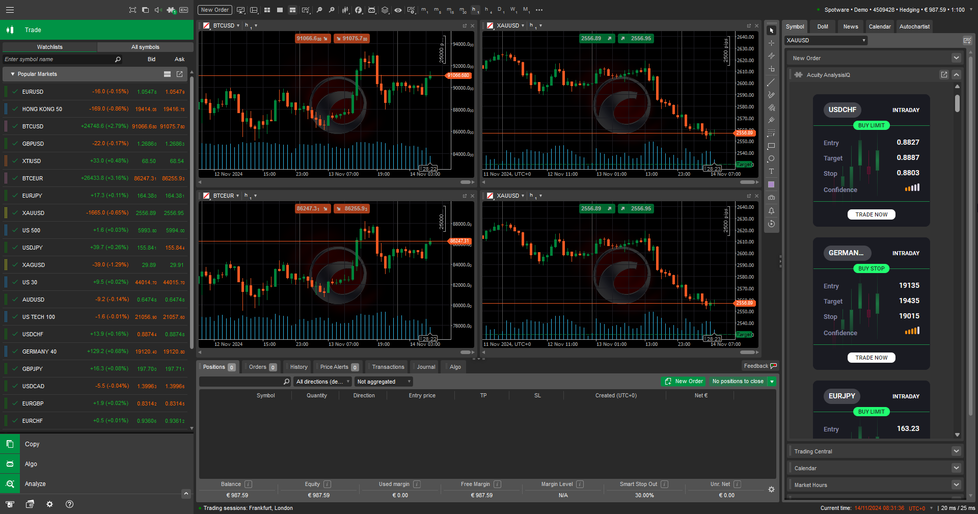This screenshot has height=514, width=978.
Task: Toggle sound settings speaker icon
Action: pos(158,10)
